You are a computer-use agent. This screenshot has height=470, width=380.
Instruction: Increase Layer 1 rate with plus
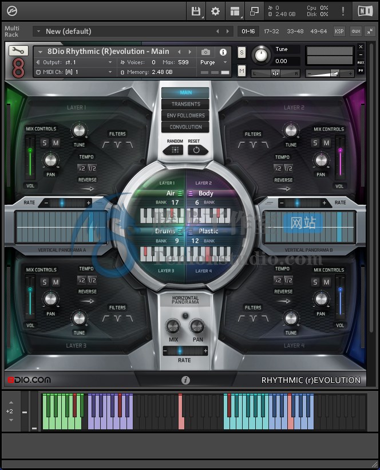point(89,203)
